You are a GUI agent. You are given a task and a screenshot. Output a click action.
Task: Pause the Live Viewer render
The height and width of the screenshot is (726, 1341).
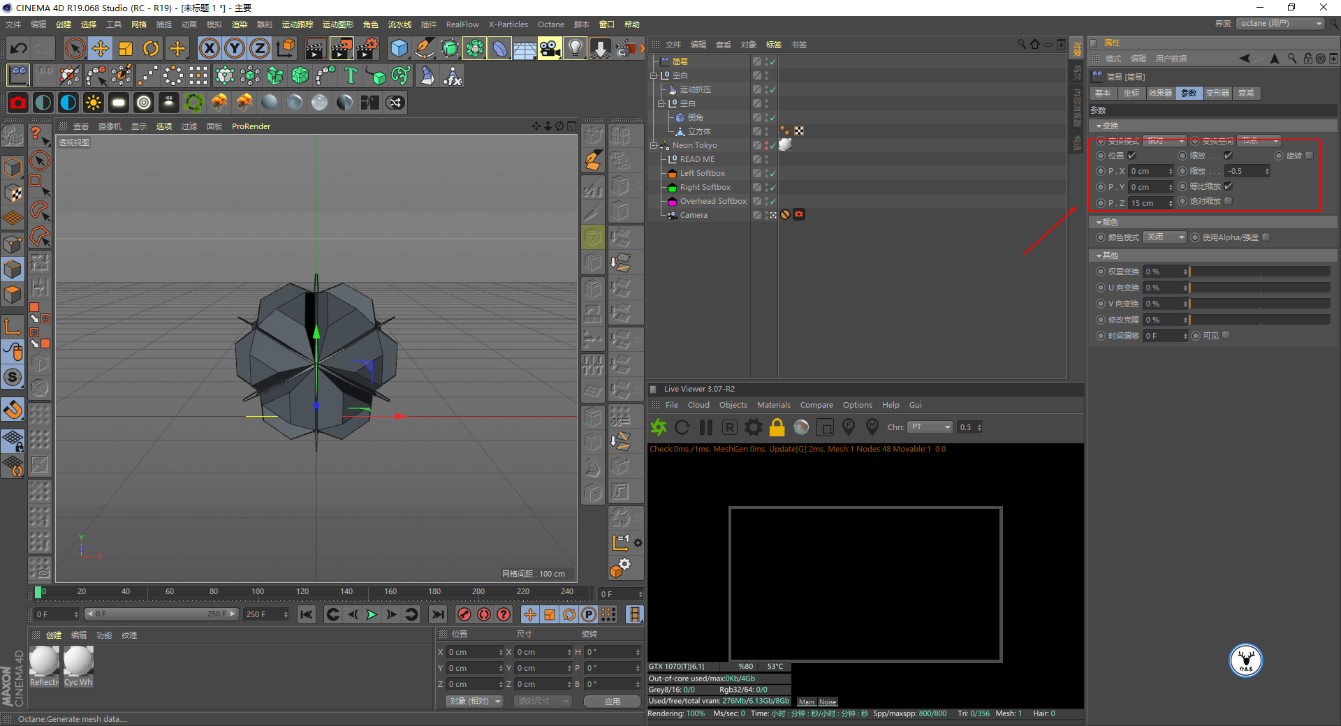click(x=706, y=427)
